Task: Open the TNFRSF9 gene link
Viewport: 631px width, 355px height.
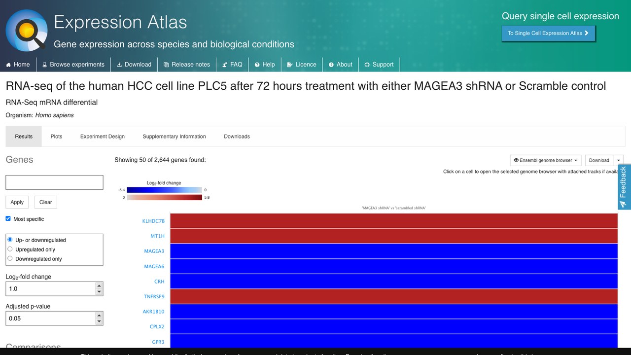Action: click(154, 297)
